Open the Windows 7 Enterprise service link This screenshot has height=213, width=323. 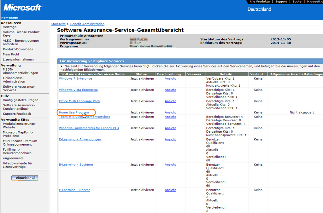click(x=75, y=79)
